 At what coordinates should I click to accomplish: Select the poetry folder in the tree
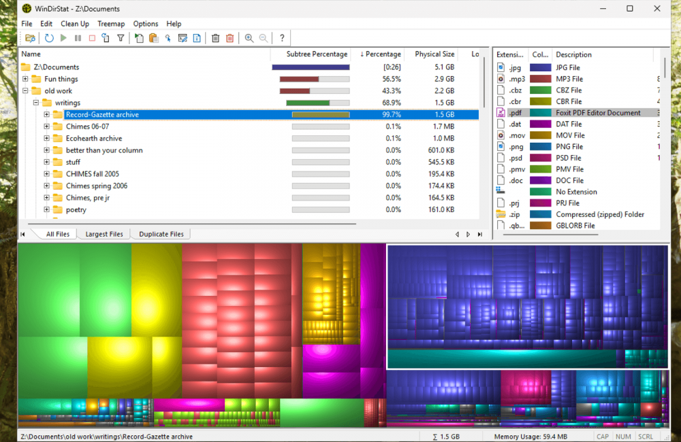click(76, 210)
